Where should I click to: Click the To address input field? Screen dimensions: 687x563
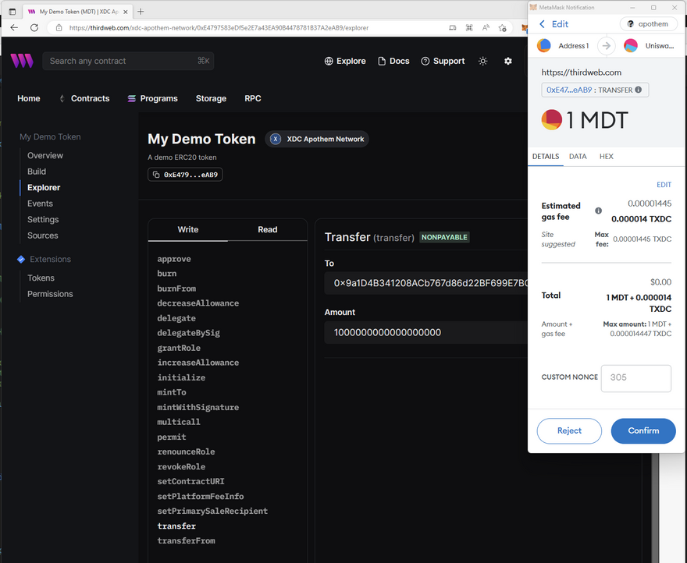point(426,283)
